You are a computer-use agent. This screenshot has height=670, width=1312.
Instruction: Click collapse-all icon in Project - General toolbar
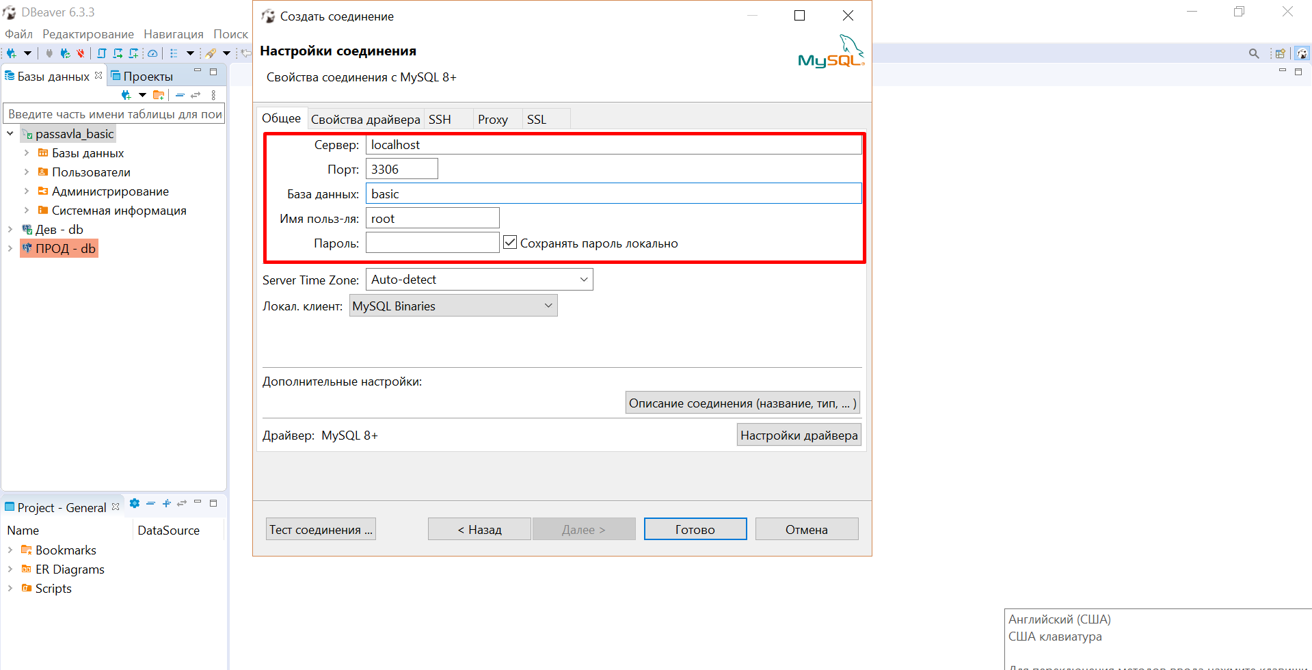point(150,503)
